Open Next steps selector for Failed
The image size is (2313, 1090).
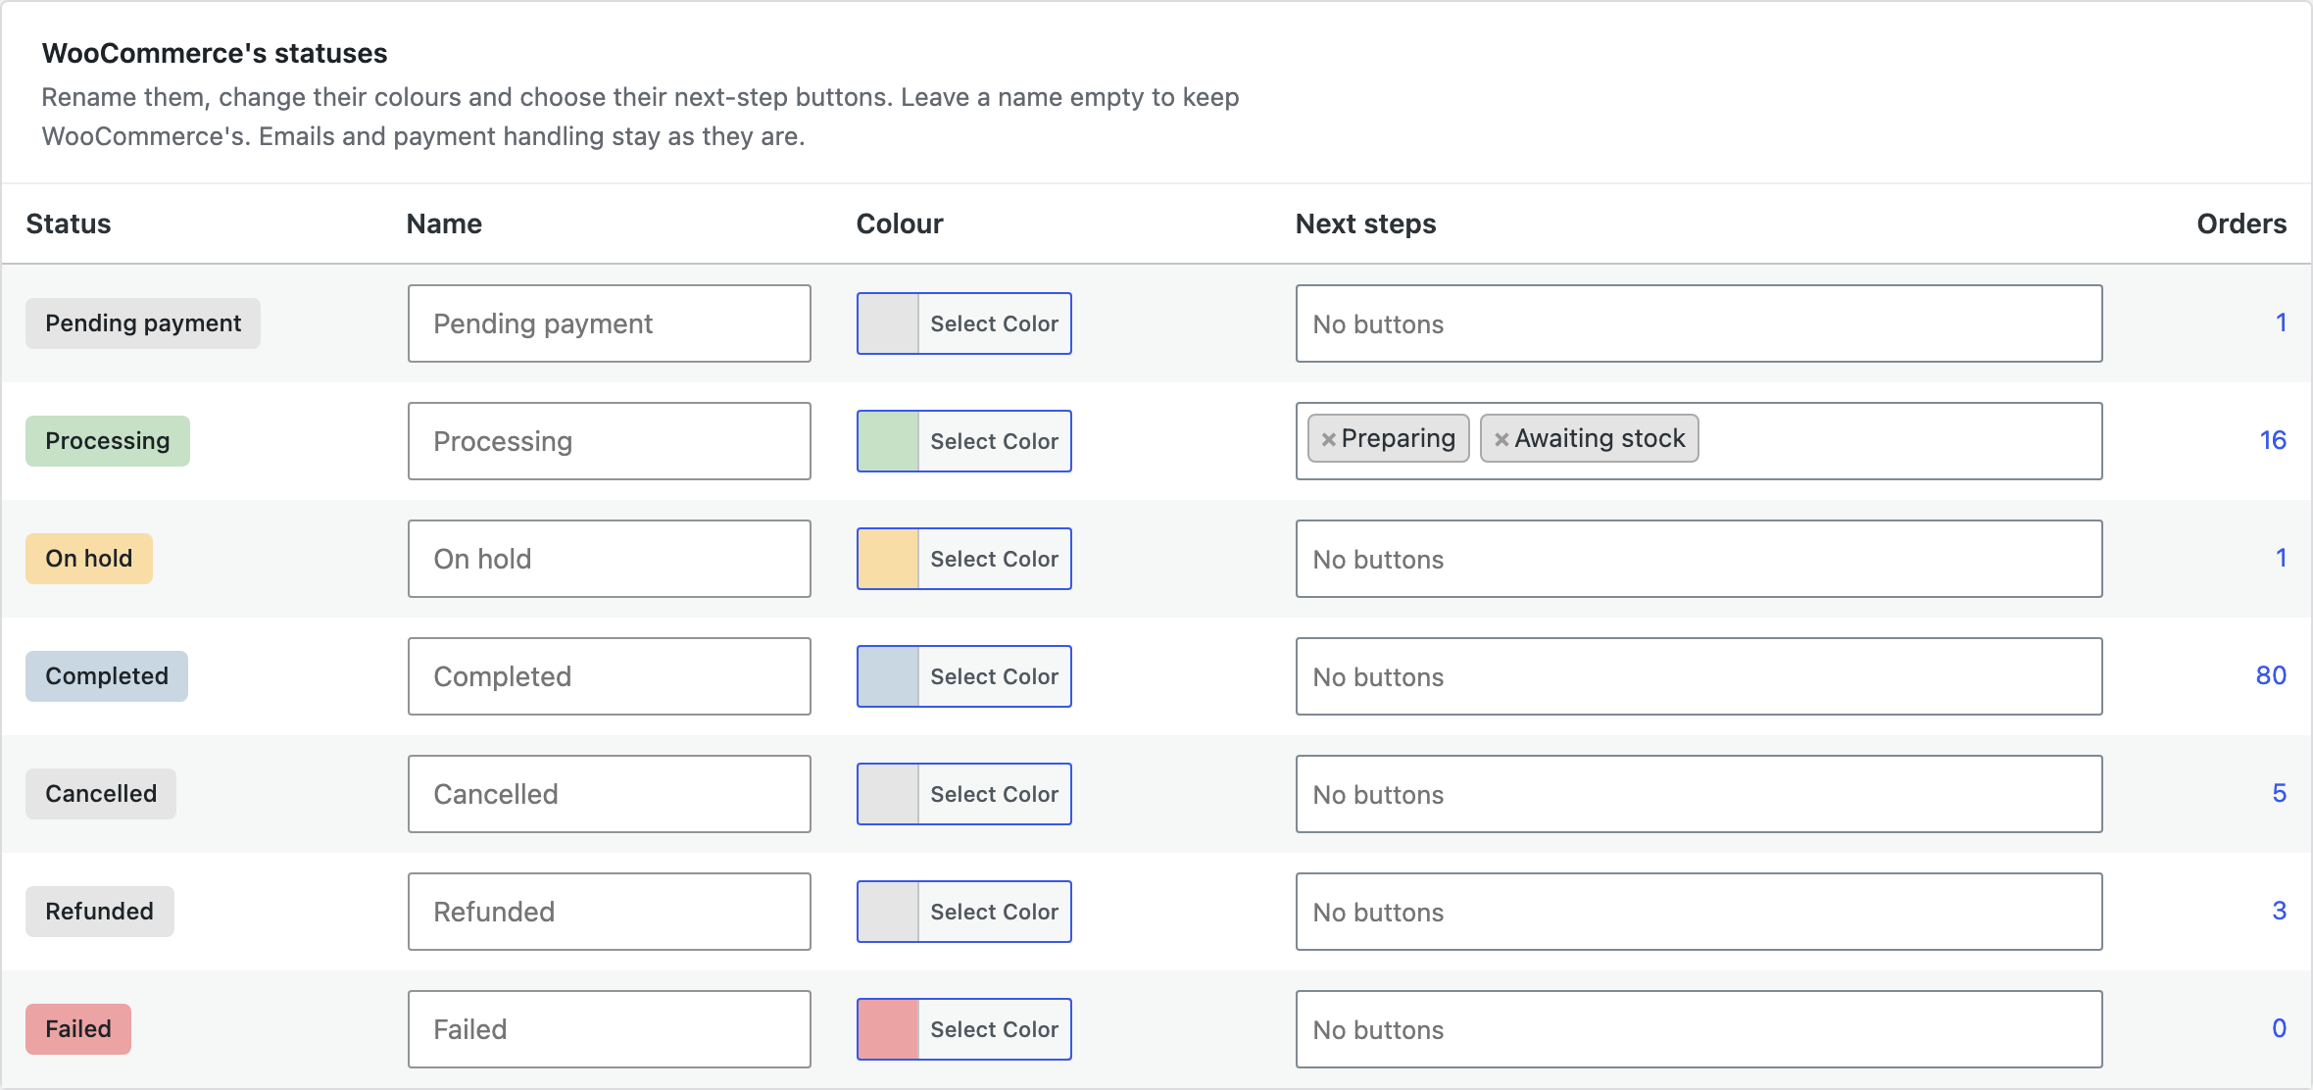pyautogui.click(x=1698, y=1029)
